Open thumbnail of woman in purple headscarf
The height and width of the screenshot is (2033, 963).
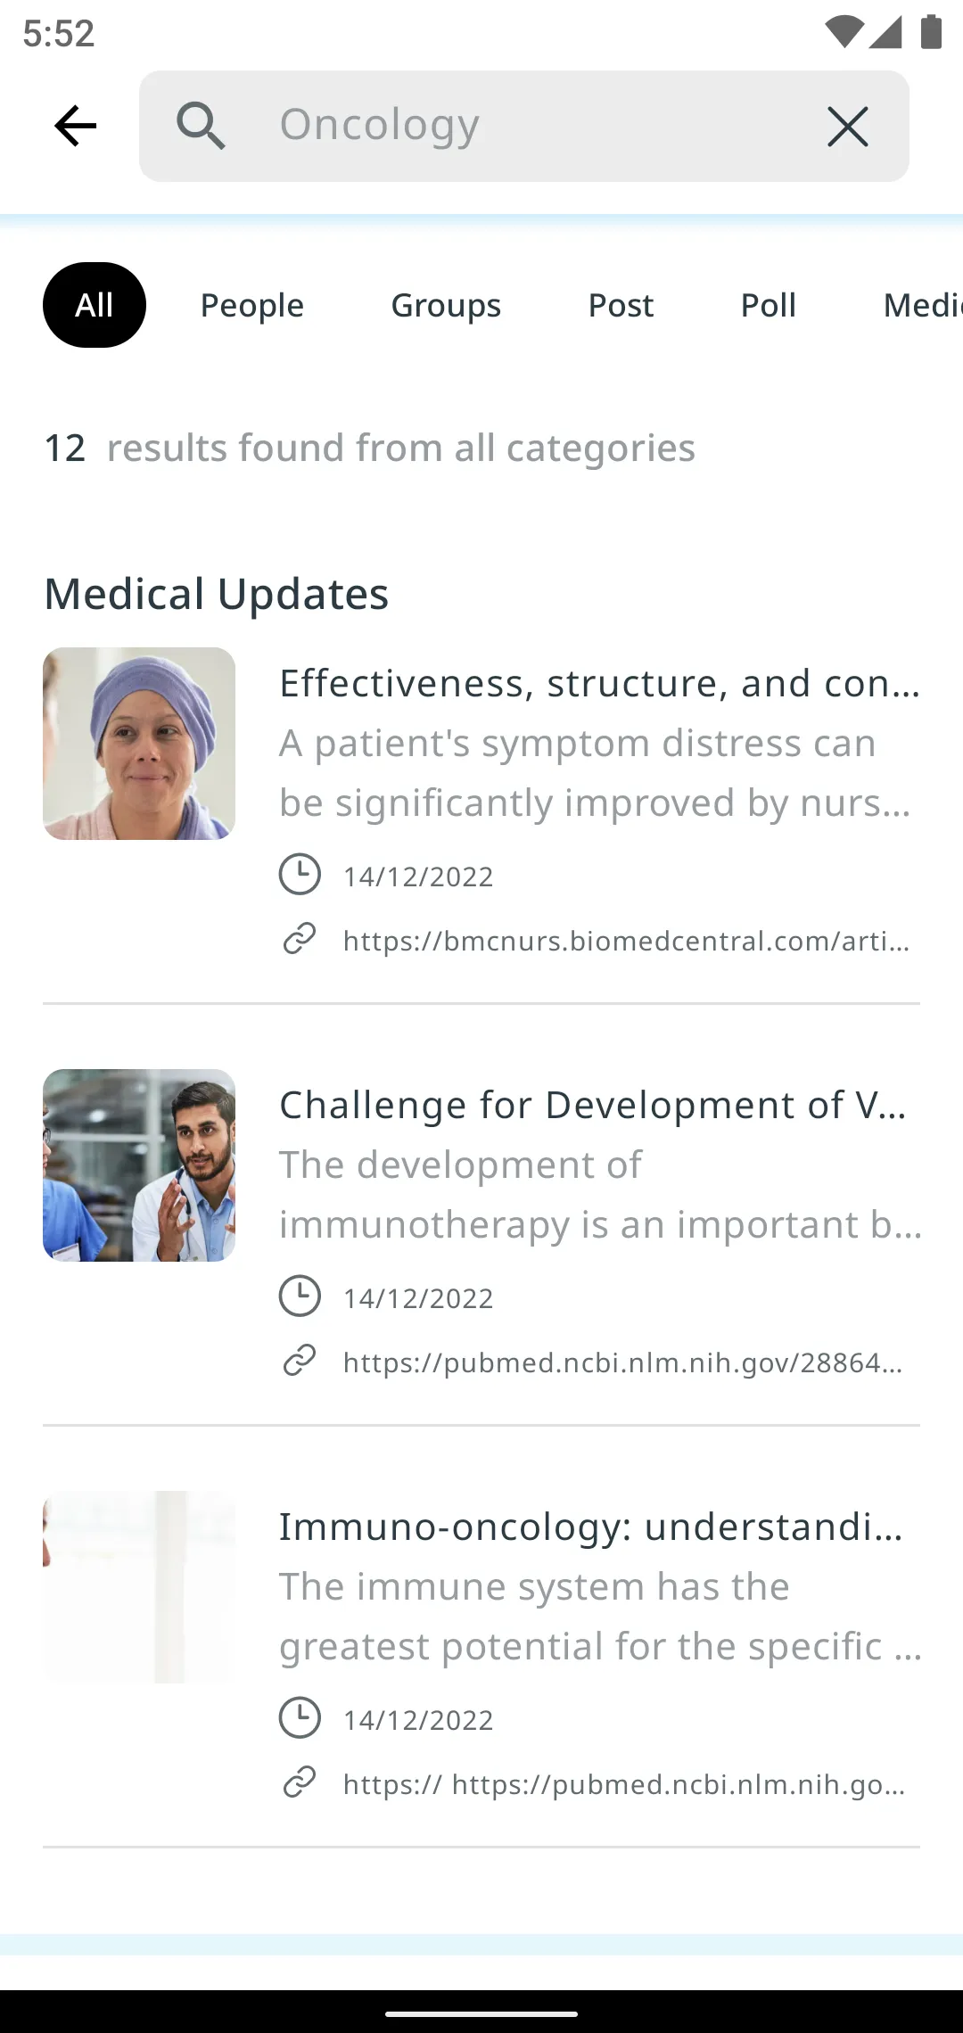click(x=139, y=744)
